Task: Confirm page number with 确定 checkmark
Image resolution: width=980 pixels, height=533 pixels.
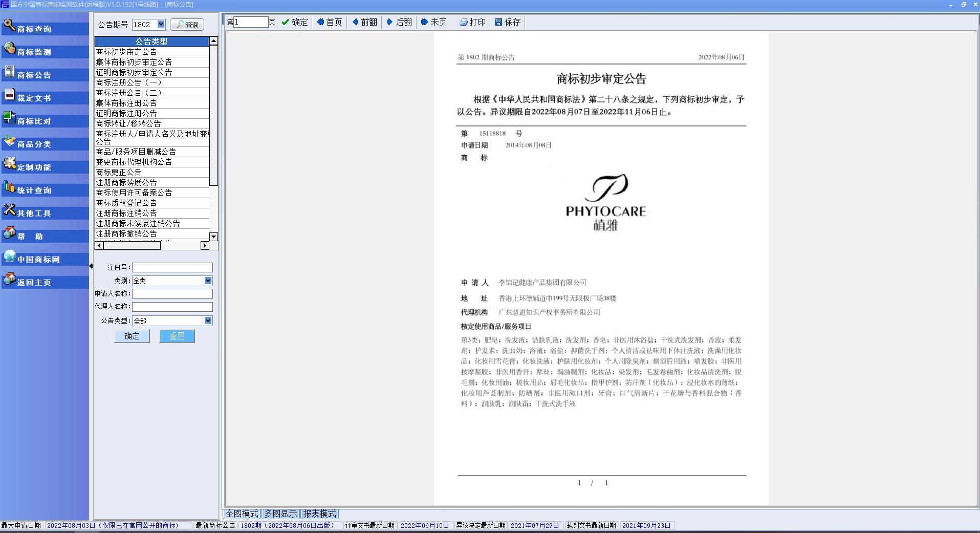Action: 295,22
